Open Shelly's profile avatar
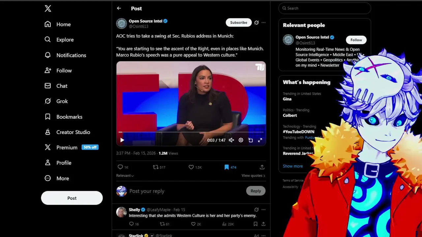This screenshot has width=422, height=237. coord(121,212)
